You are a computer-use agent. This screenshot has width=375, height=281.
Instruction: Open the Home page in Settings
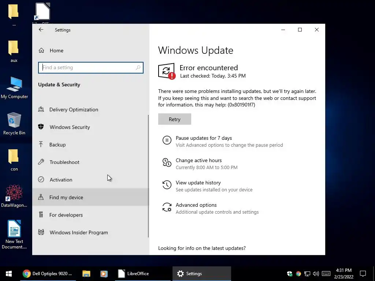91,50
